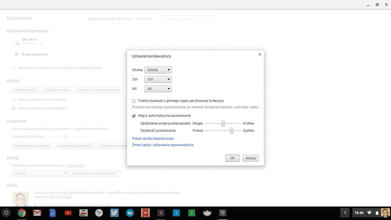The width and height of the screenshot is (391, 220).
Task: Click the battery icon in the tray
Action: tap(377, 213)
